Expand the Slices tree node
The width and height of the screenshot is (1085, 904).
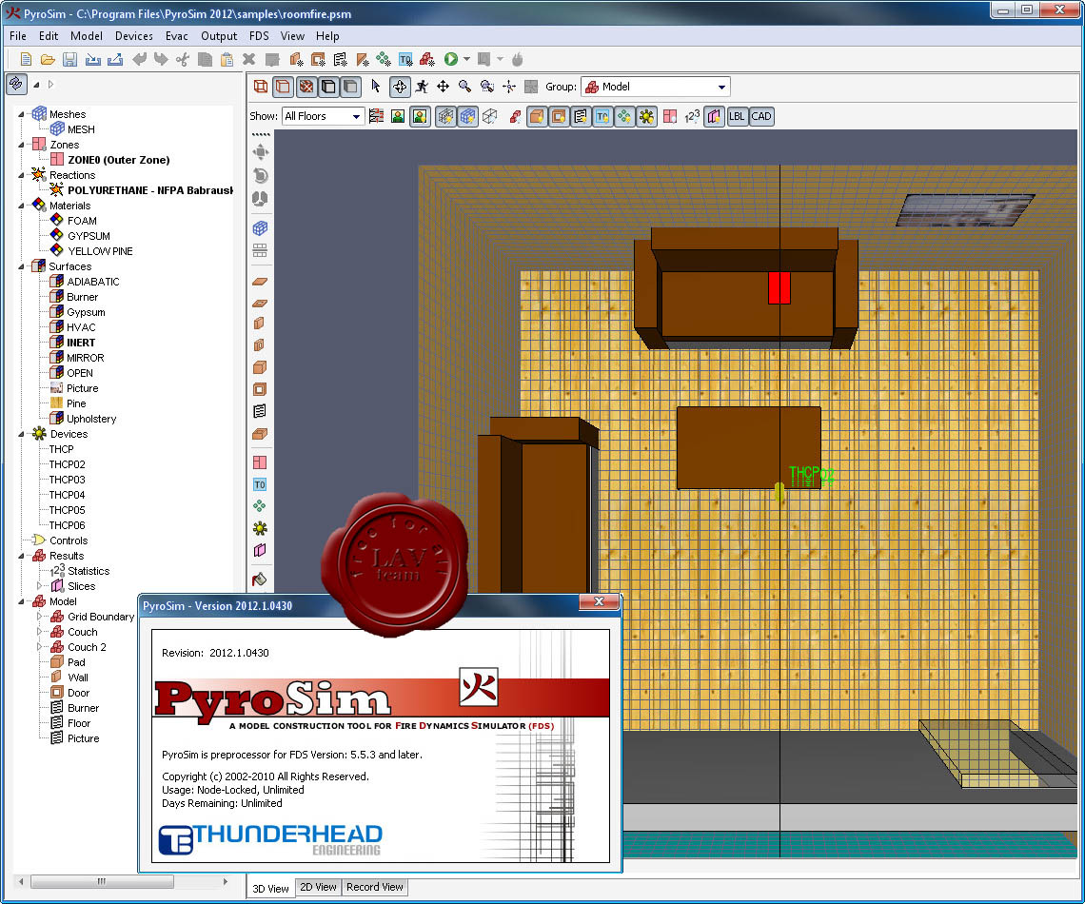(39, 586)
